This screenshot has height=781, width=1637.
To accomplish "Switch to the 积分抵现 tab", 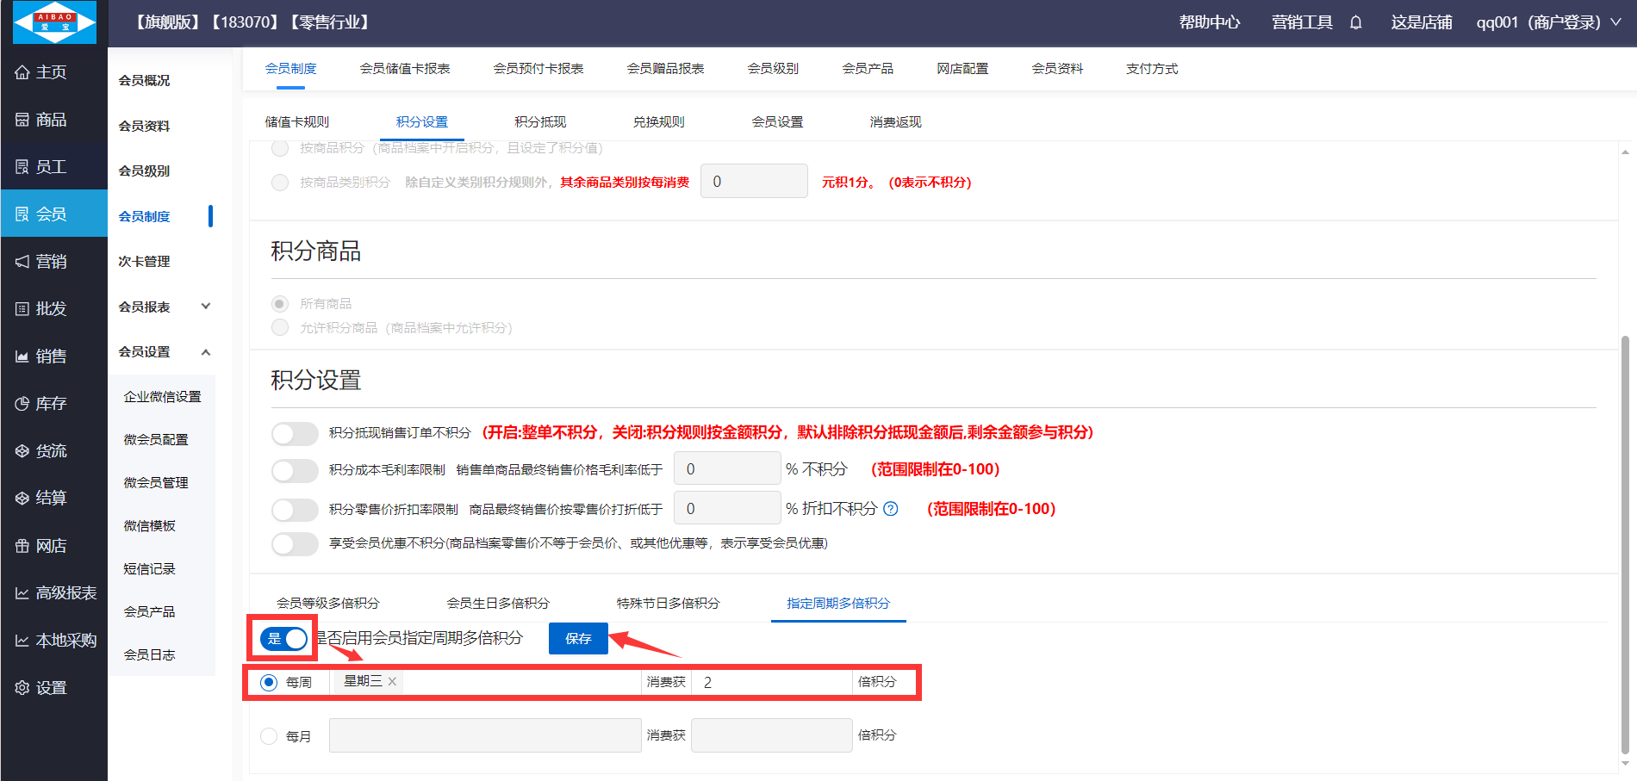I will 540,122.
